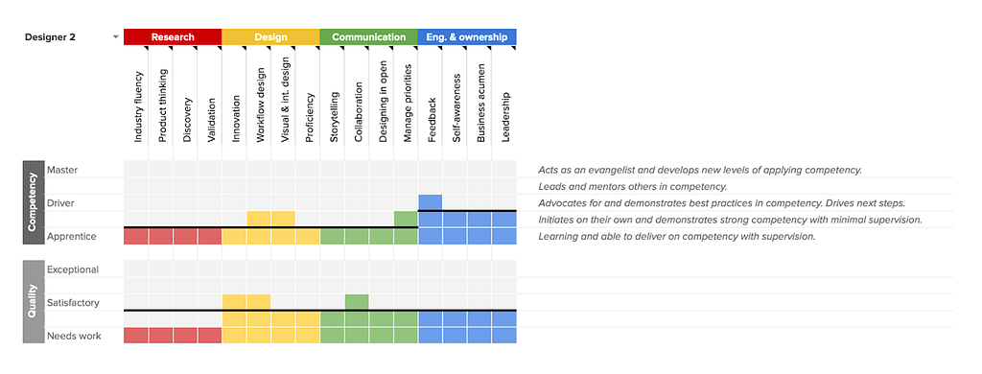This screenshot has width=982, height=374.
Task: Select the Storytelling column label
Action: pos(334,117)
